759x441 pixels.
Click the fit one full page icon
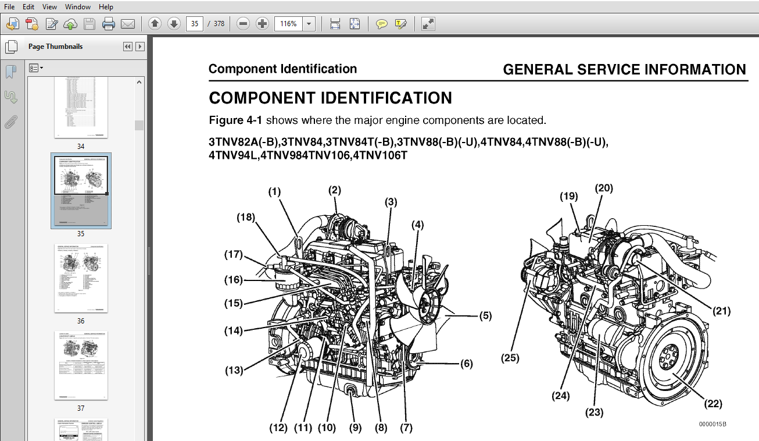355,24
